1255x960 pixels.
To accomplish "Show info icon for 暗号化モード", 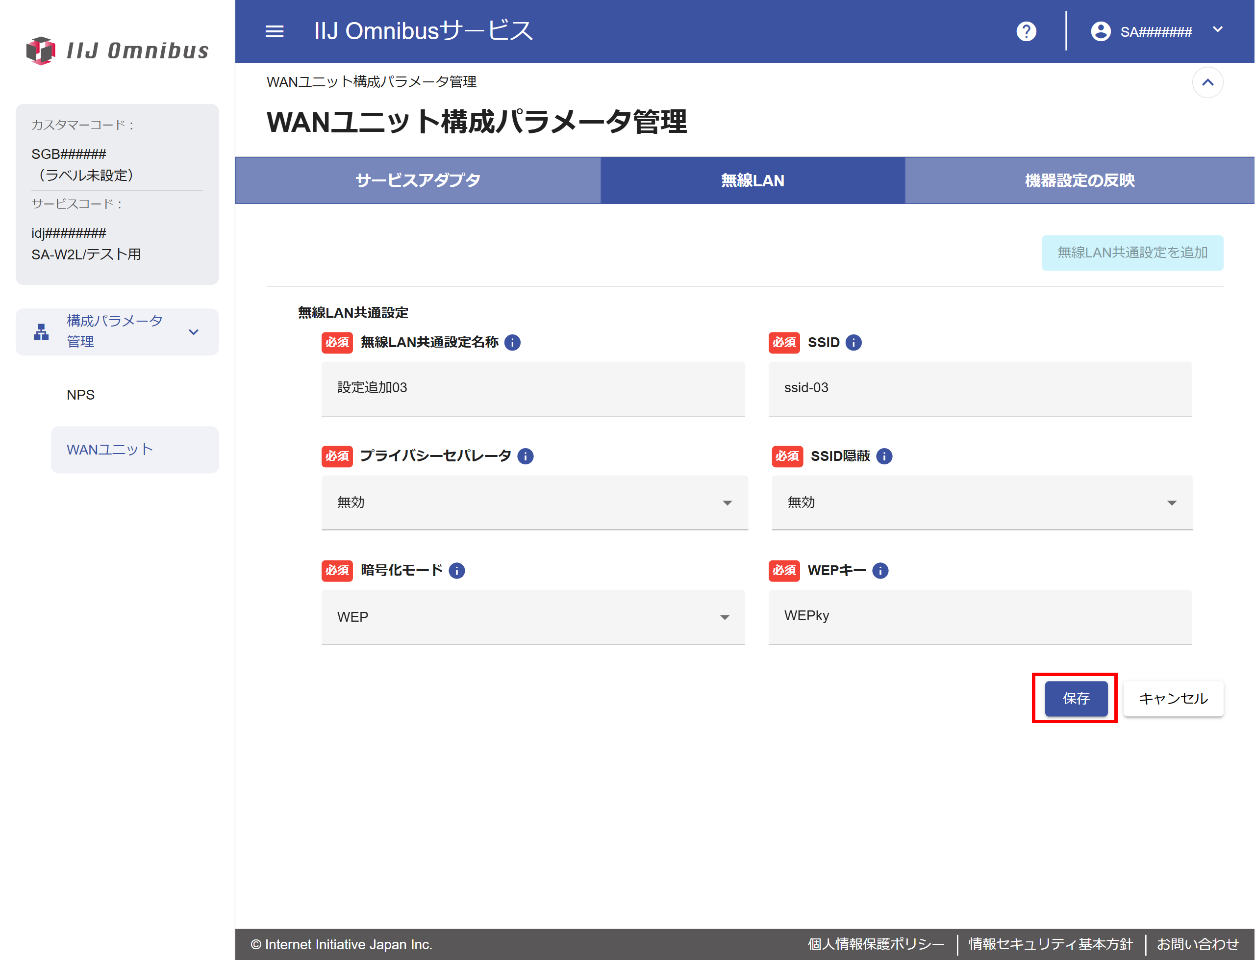I will point(456,570).
